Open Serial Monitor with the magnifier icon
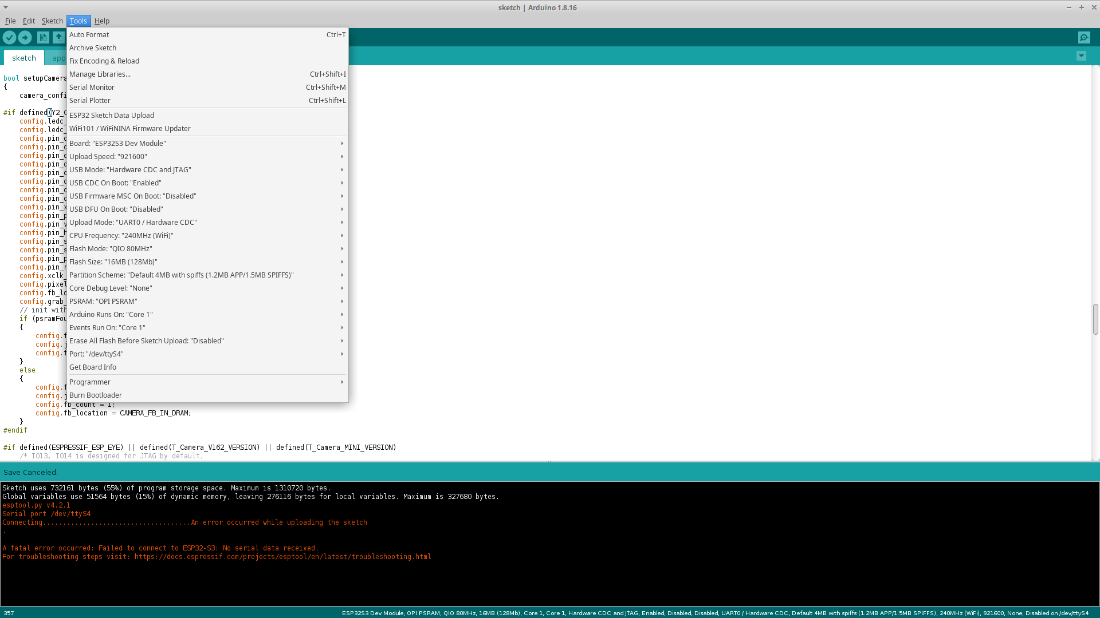This screenshot has height=618, width=1100. pyautogui.click(x=1085, y=37)
